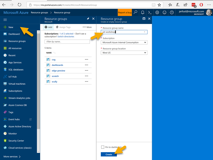The image size is (213, 160).
Task: Focus the Resource group name field
Action: (x=124, y=32)
